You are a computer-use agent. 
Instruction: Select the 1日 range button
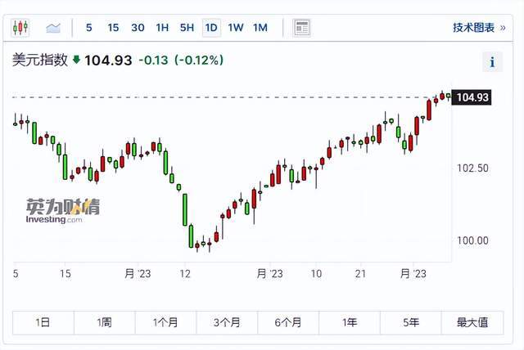coord(43,322)
